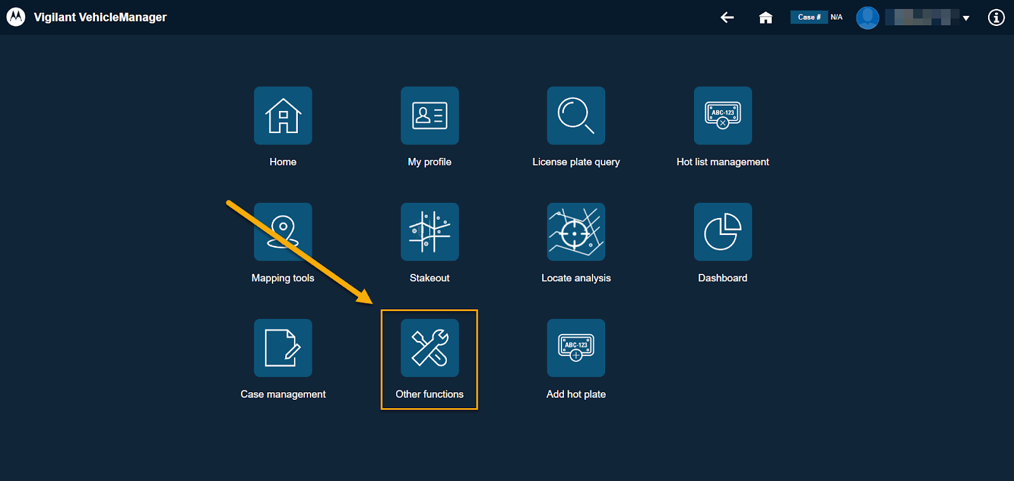Image resolution: width=1014 pixels, height=481 pixels.
Task: Click the Other functions label
Action: click(430, 394)
